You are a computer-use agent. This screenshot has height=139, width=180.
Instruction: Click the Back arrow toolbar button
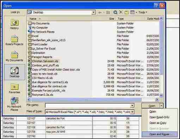(x=100, y=12)
